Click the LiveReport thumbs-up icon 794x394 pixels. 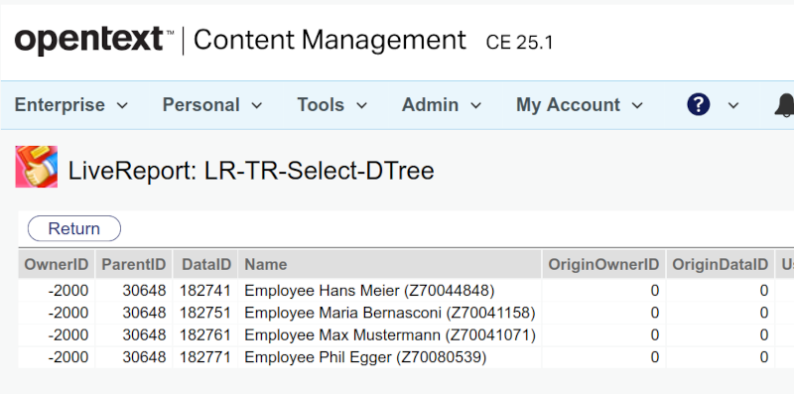click(x=36, y=167)
